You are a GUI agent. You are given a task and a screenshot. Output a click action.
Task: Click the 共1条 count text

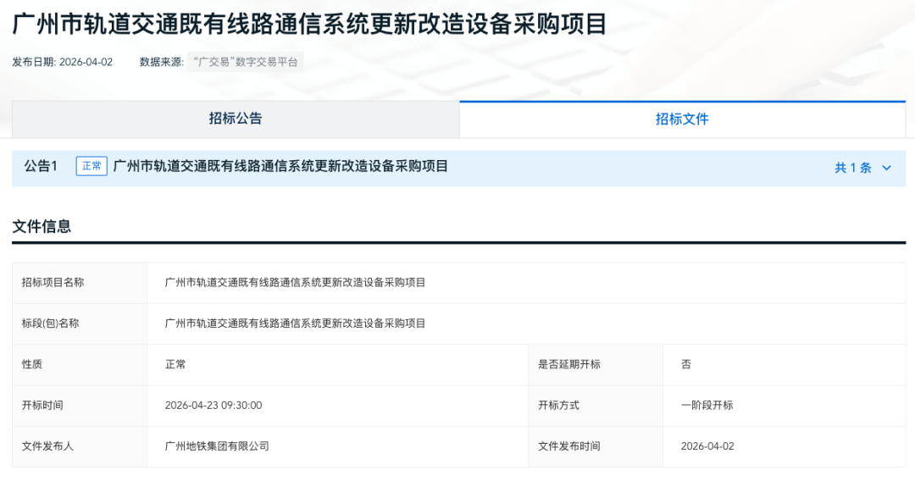(852, 168)
